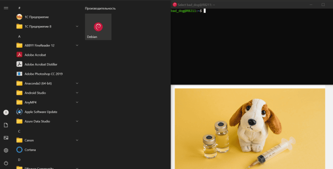This screenshot has width=333, height=169.
Task: Click the plush dog photo
Action: pyautogui.click(x=250, y=129)
